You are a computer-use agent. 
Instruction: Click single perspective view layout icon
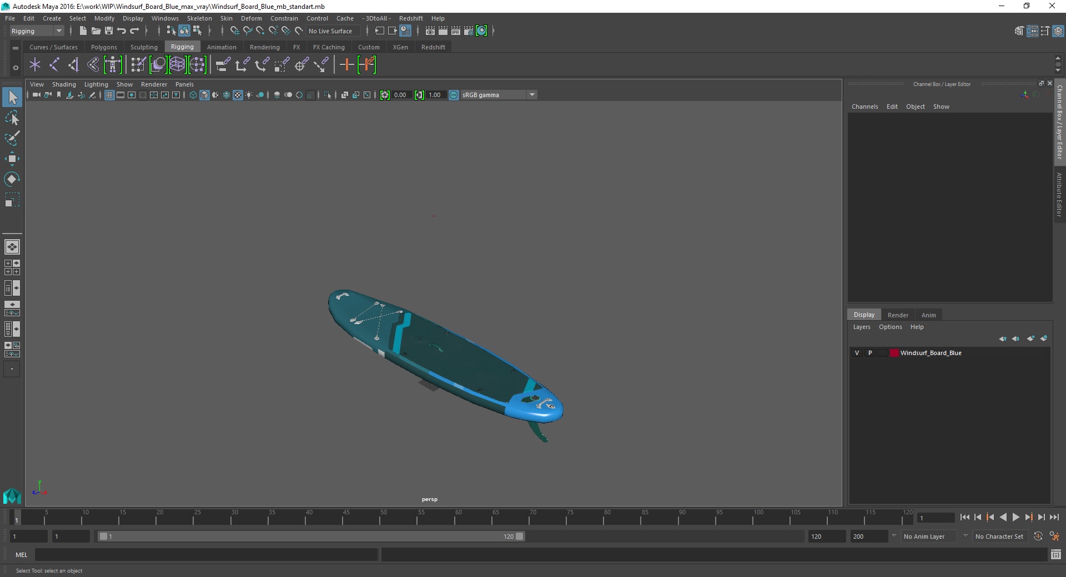click(x=12, y=247)
